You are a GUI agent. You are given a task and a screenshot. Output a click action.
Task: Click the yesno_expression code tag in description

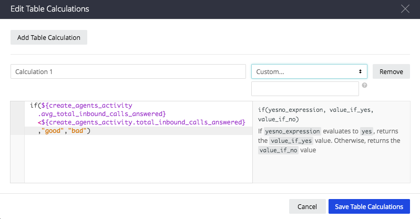coord(292,131)
